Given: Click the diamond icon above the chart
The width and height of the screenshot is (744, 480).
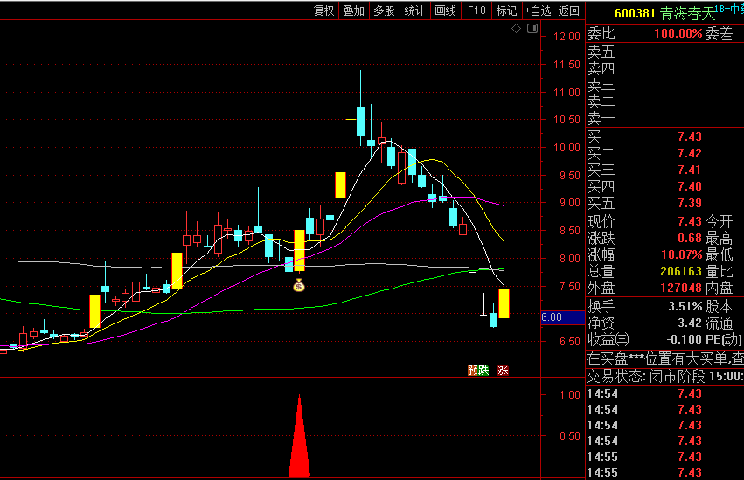Looking at the screenshot, I should [x=516, y=29].
